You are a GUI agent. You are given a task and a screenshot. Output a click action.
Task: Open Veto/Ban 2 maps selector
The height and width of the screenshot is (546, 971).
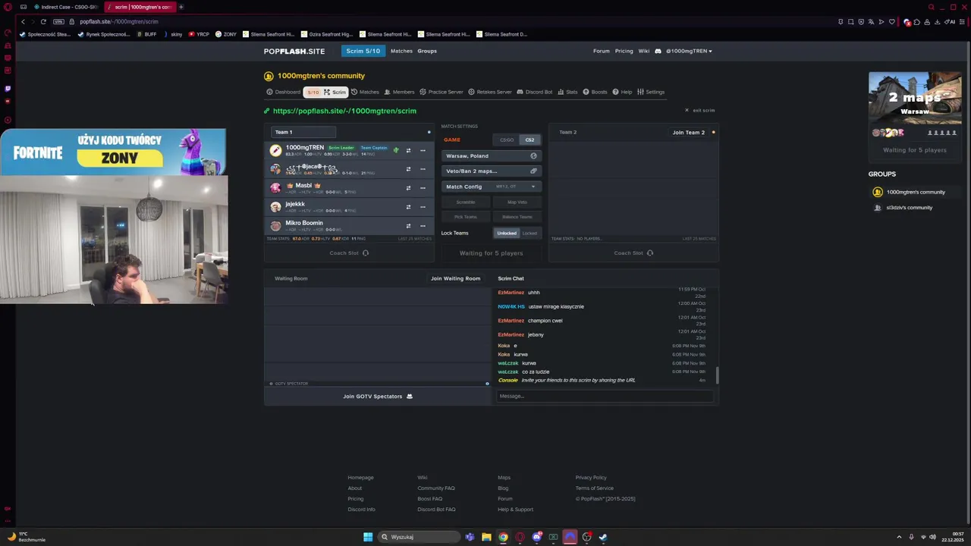491,171
